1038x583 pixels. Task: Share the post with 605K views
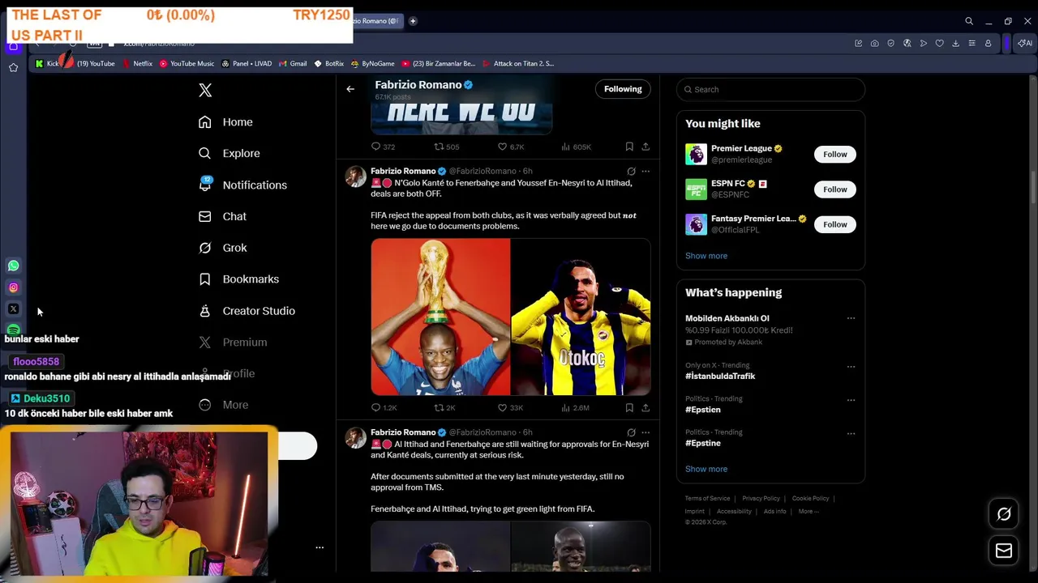[646, 147]
